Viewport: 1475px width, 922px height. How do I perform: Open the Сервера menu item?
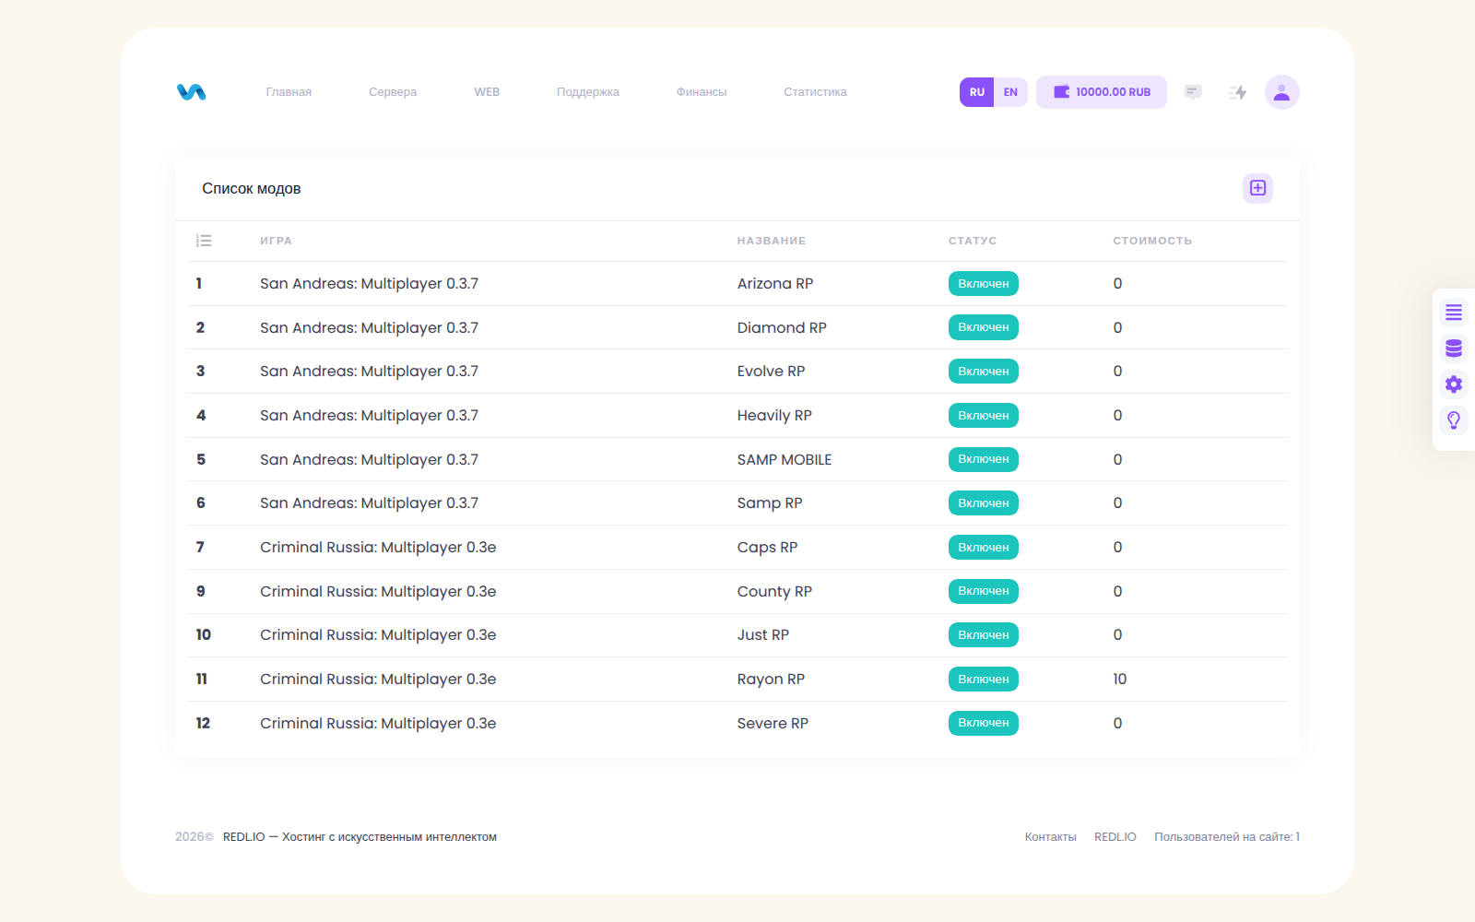point(393,92)
